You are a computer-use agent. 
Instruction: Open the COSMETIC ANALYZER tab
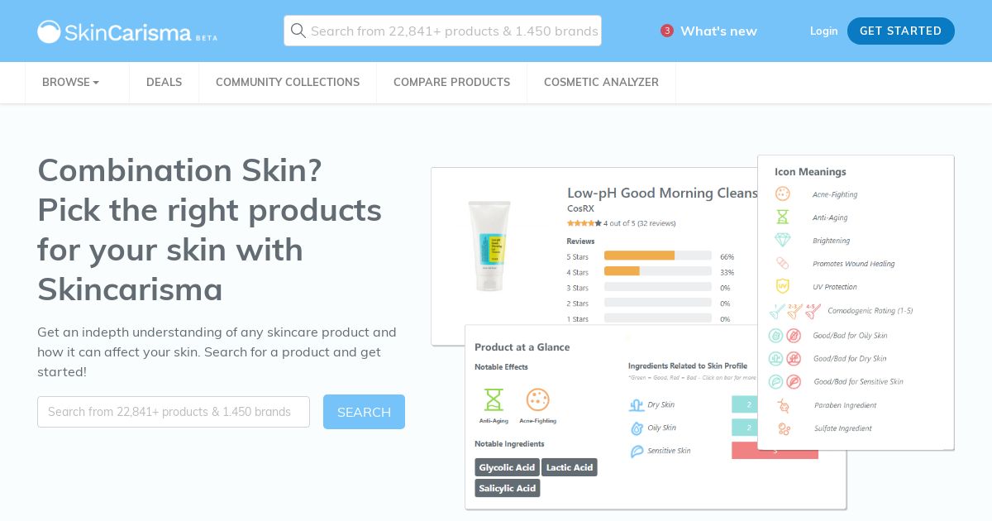tap(601, 82)
